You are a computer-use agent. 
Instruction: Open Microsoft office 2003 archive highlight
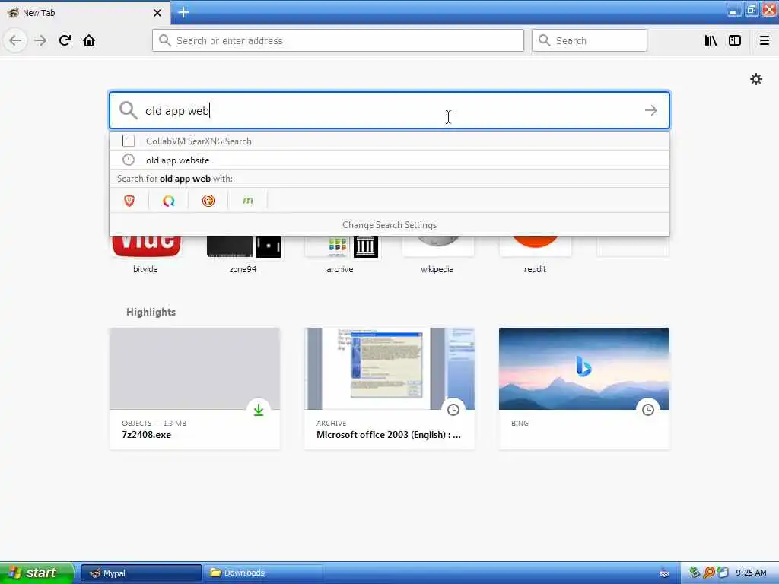tap(389, 389)
